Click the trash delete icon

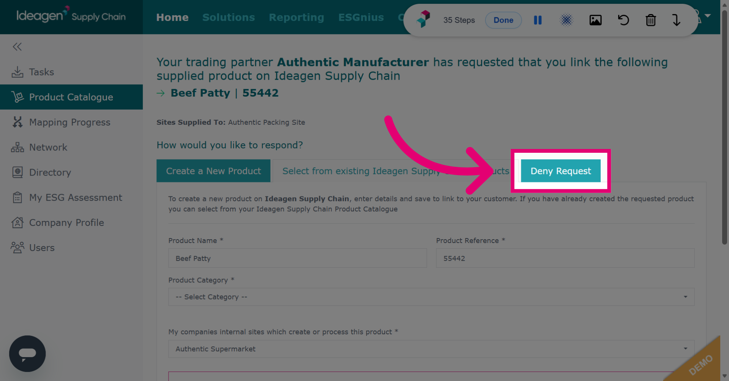(651, 20)
